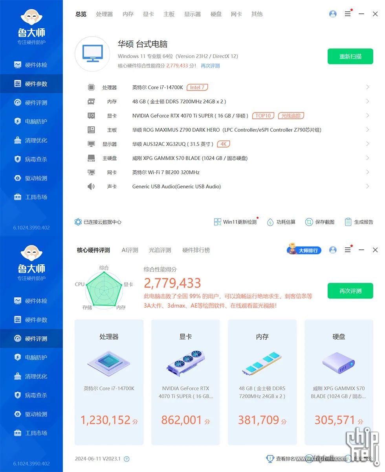Open 工具市场 in the upper window sidebar
The width and height of the screenshot is (385, 472).
31,197
